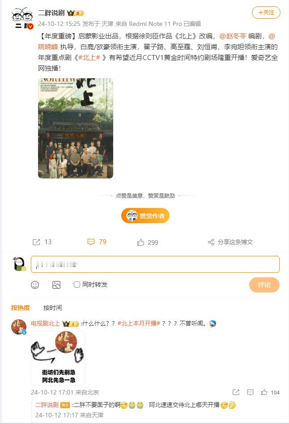289x424 pixels.
Task: Like the 电视剧北上 comment with 104
Action: click(264, 392)
